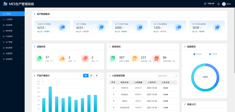Click the 计划生产订单数量 card
This screenshot has height=112, width=235.
pos(52,28)
